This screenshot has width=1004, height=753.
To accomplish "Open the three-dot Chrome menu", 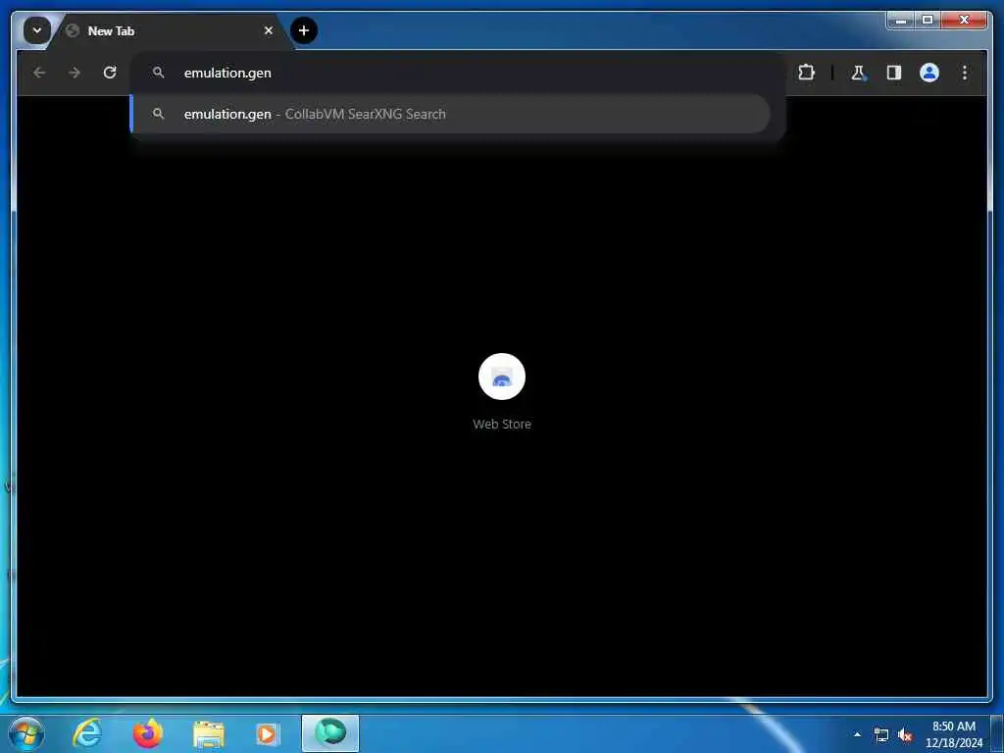I will 965,73.
